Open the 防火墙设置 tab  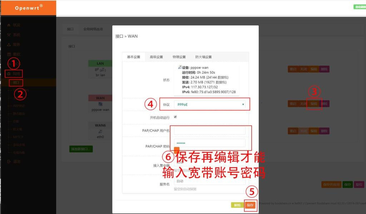(x=203, y=57)
